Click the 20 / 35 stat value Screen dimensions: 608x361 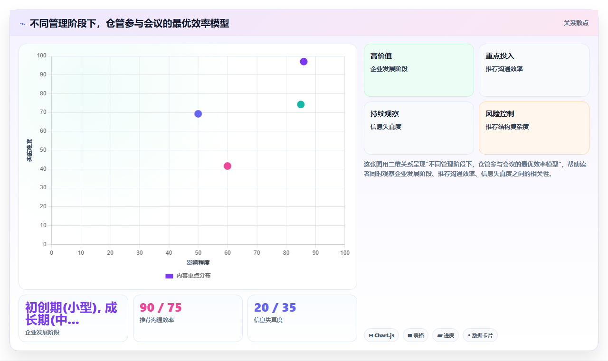(x=275, y=307)
